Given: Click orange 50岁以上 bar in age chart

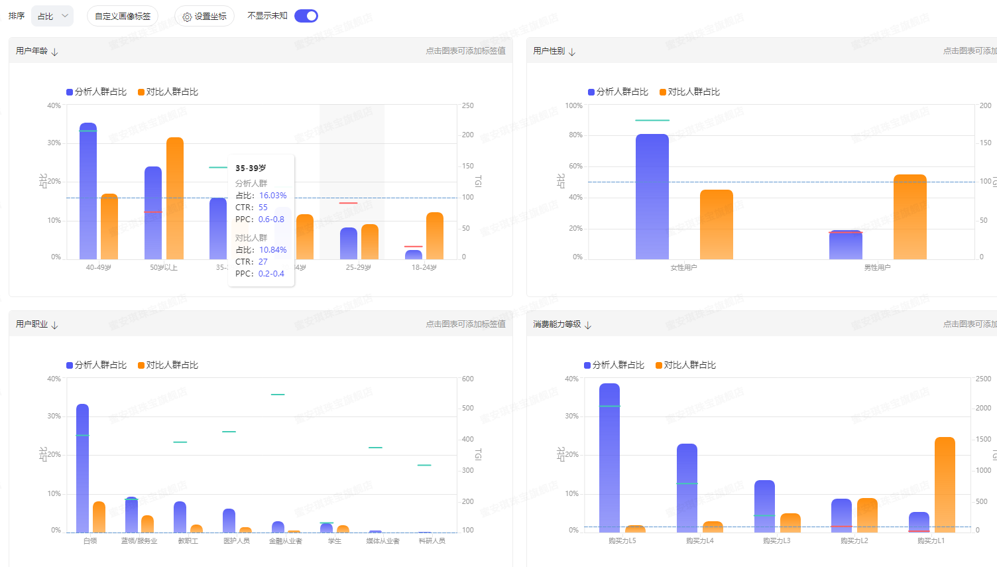Looking at the screenshot, I should coord(175,199).
